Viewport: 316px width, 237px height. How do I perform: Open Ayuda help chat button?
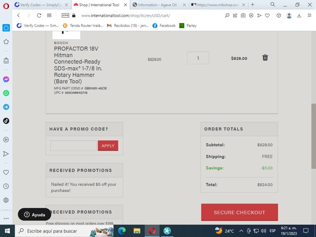coord(35,214)
